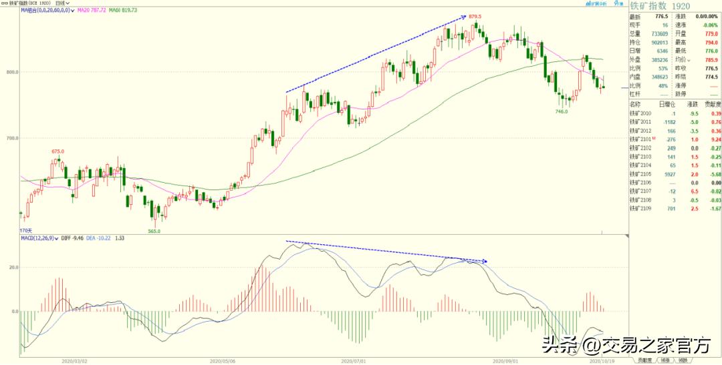The image size is (722, 365).
Task: Open the 日线 period dropdown
Action: 62,3
